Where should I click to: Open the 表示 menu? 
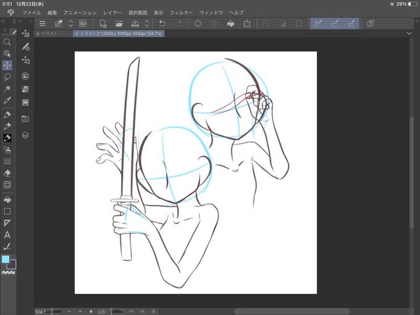tap(158, 12)
